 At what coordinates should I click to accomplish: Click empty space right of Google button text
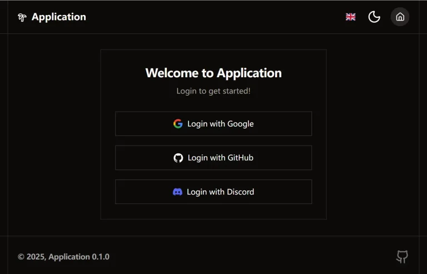click(x=284, y=123)
